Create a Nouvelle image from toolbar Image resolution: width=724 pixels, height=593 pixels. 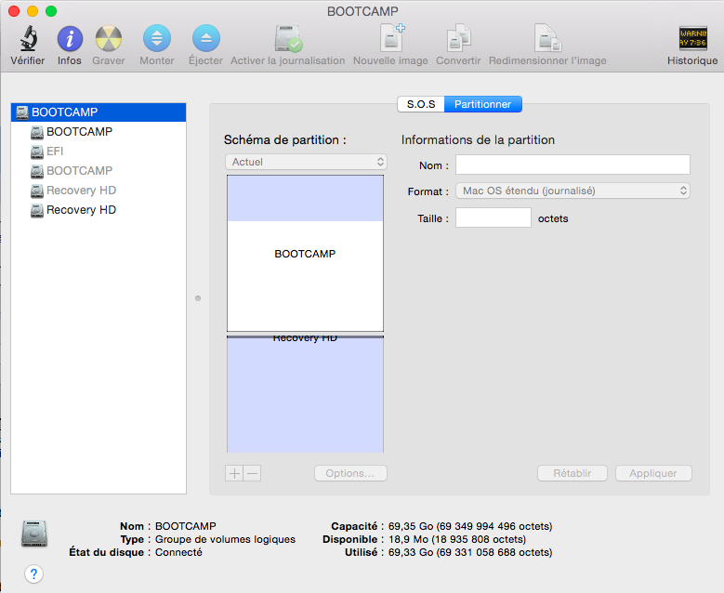391,38
